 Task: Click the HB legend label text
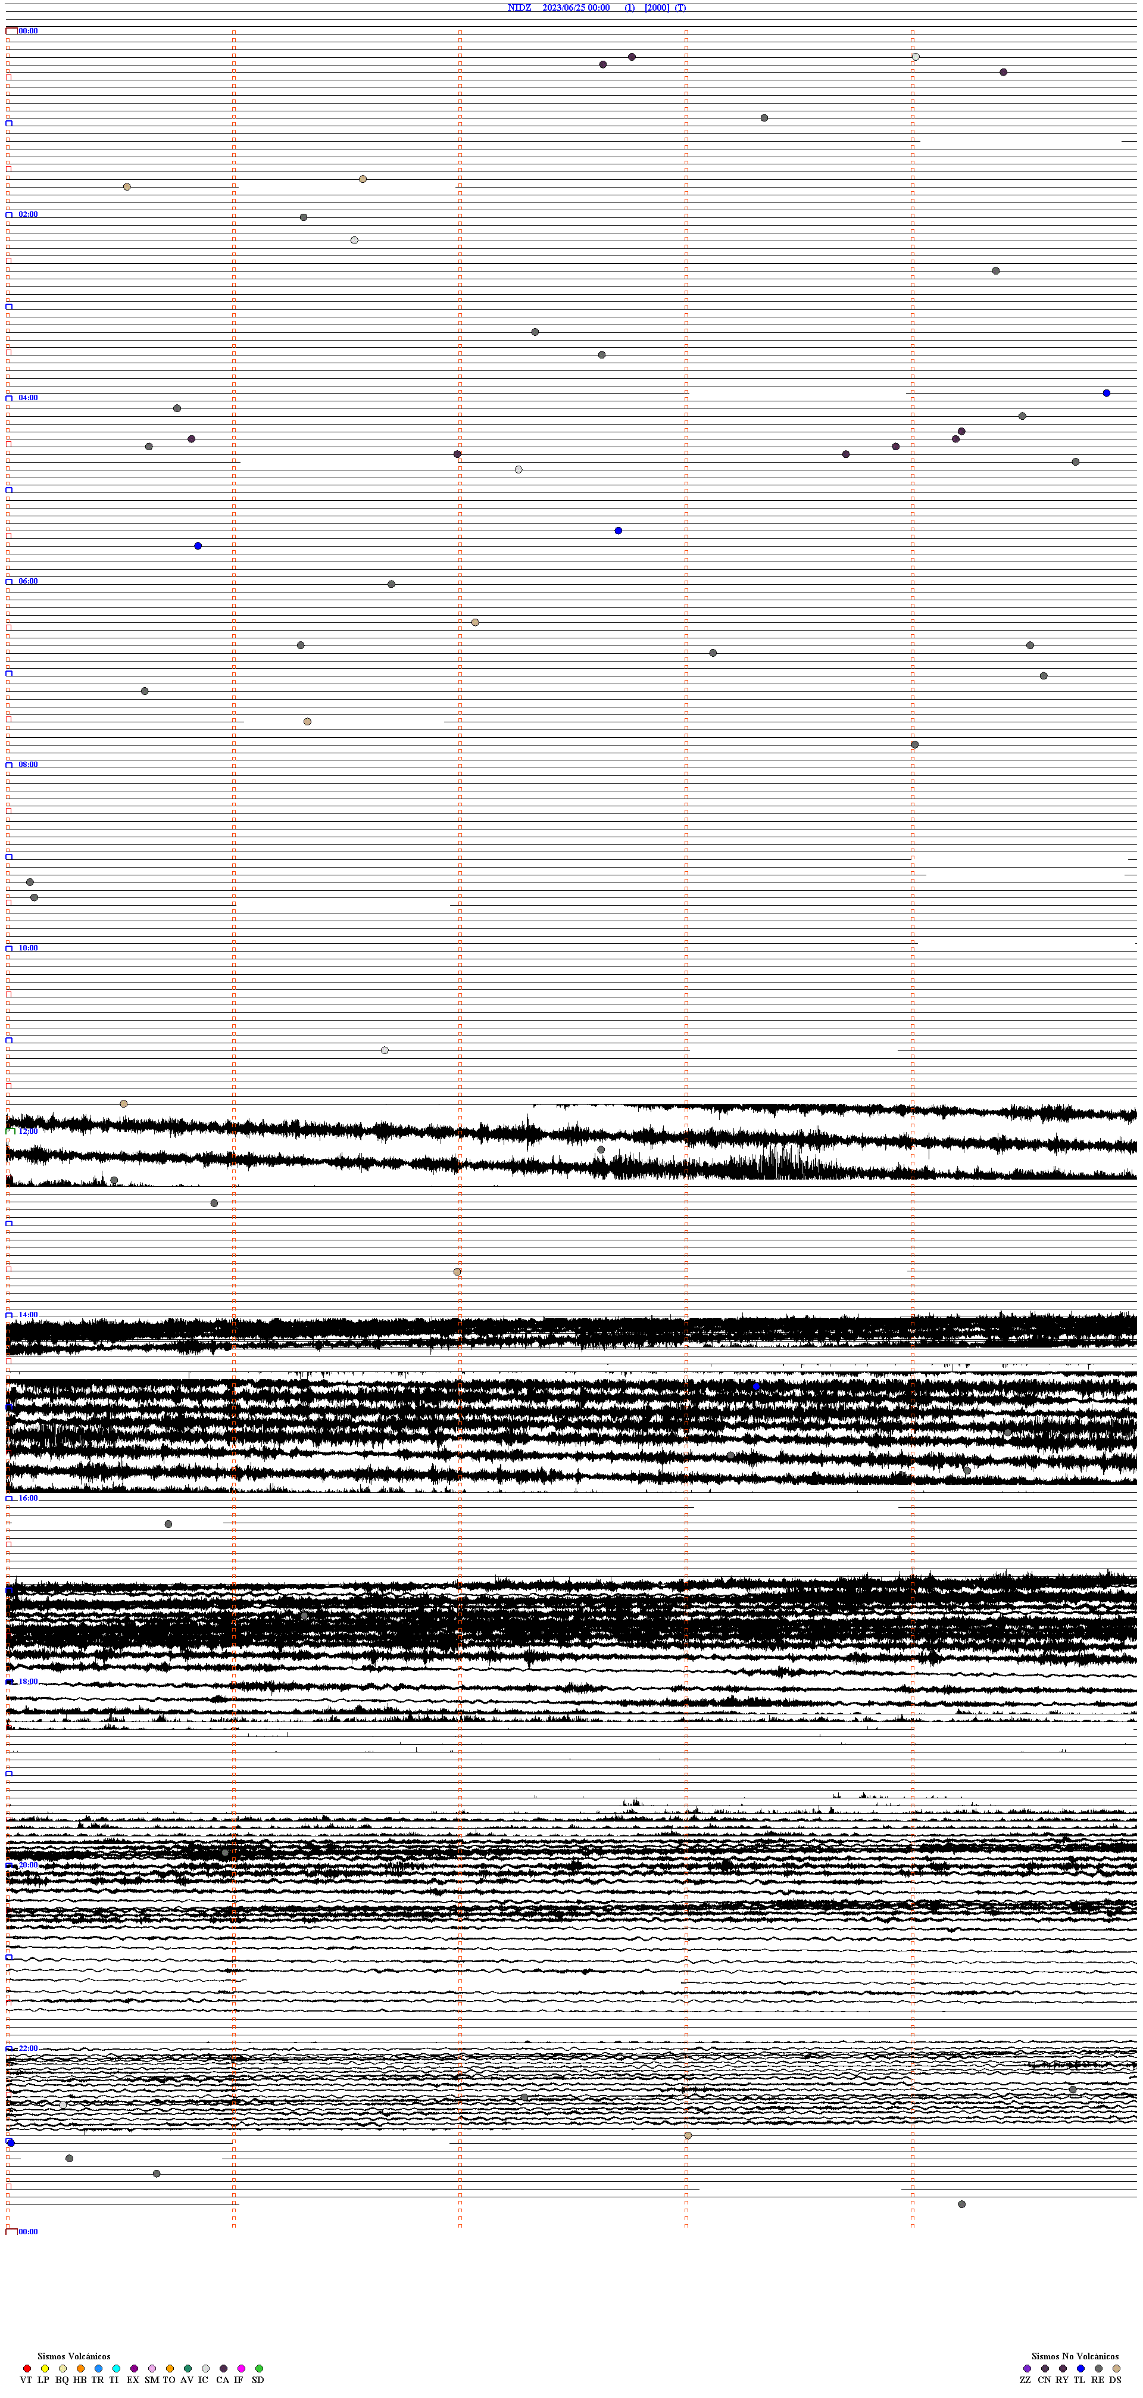(80, 2380)
